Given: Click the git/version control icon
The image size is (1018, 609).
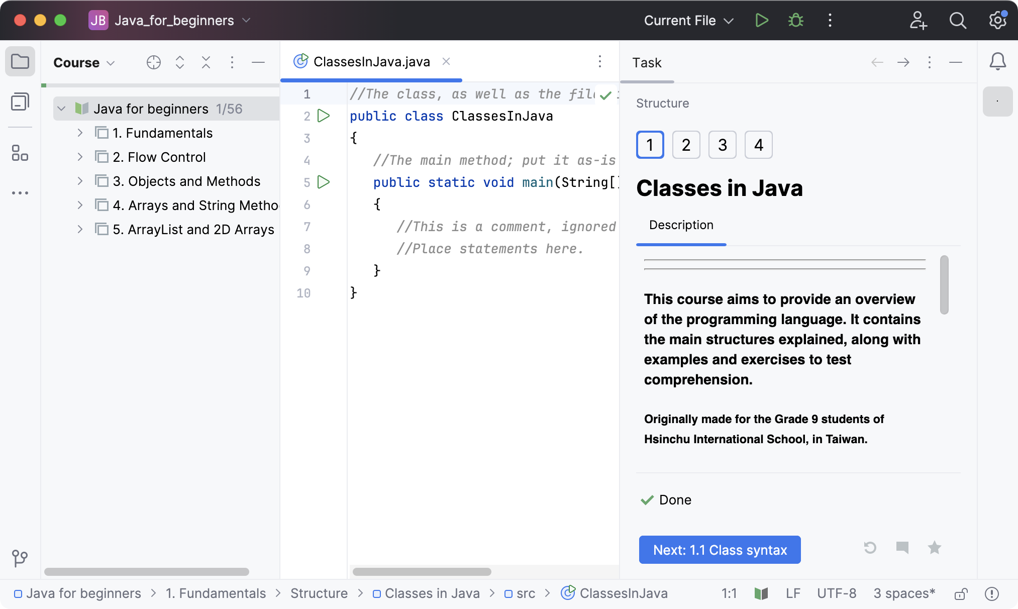Looking at the screenshot, I should (x=20, y=558).
